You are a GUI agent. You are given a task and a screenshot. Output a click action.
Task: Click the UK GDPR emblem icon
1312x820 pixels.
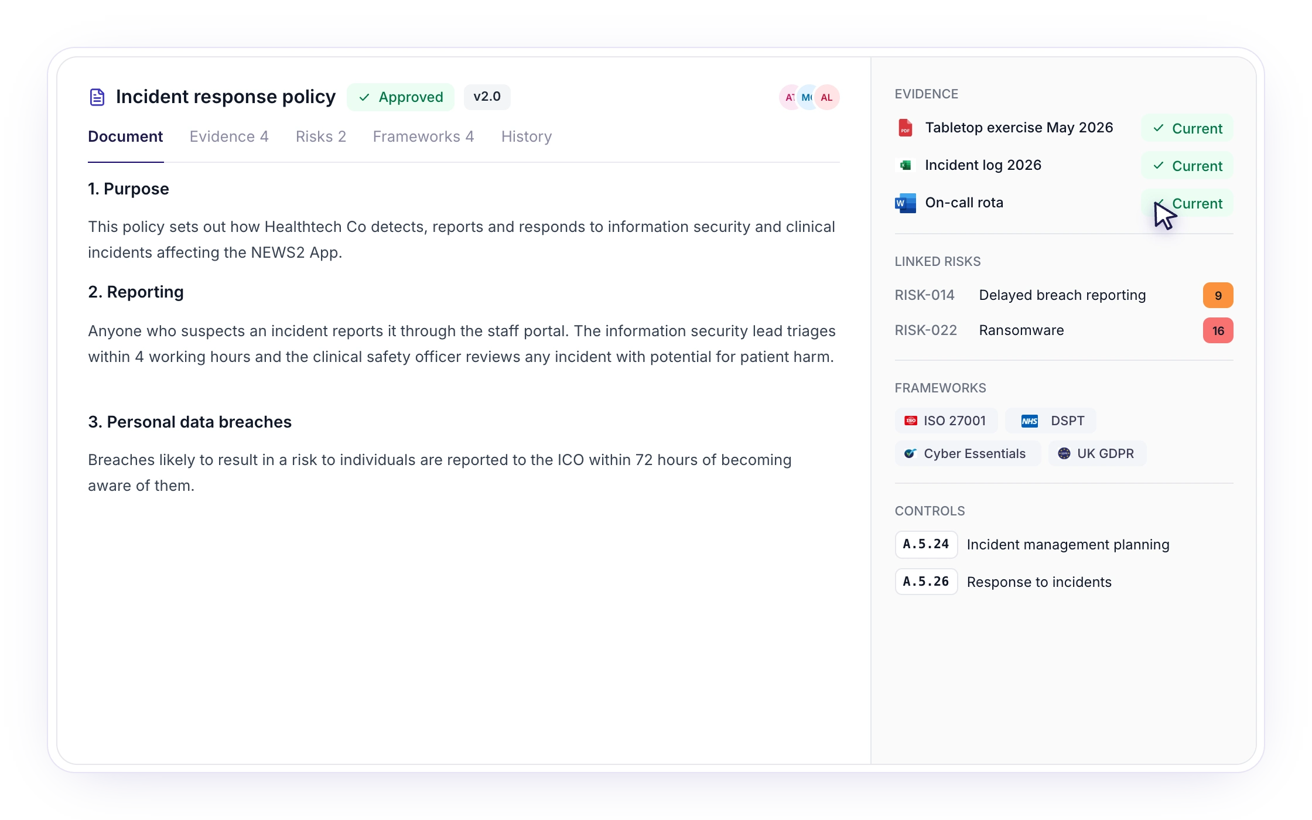[1064, 453]
